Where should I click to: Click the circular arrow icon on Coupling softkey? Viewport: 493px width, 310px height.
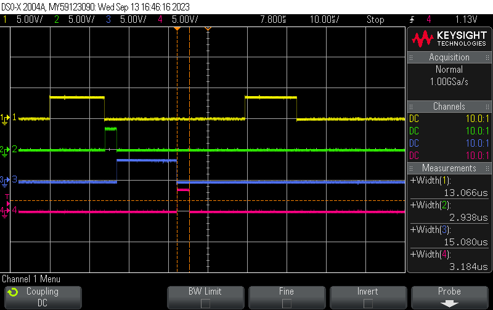tap(14, 292)
